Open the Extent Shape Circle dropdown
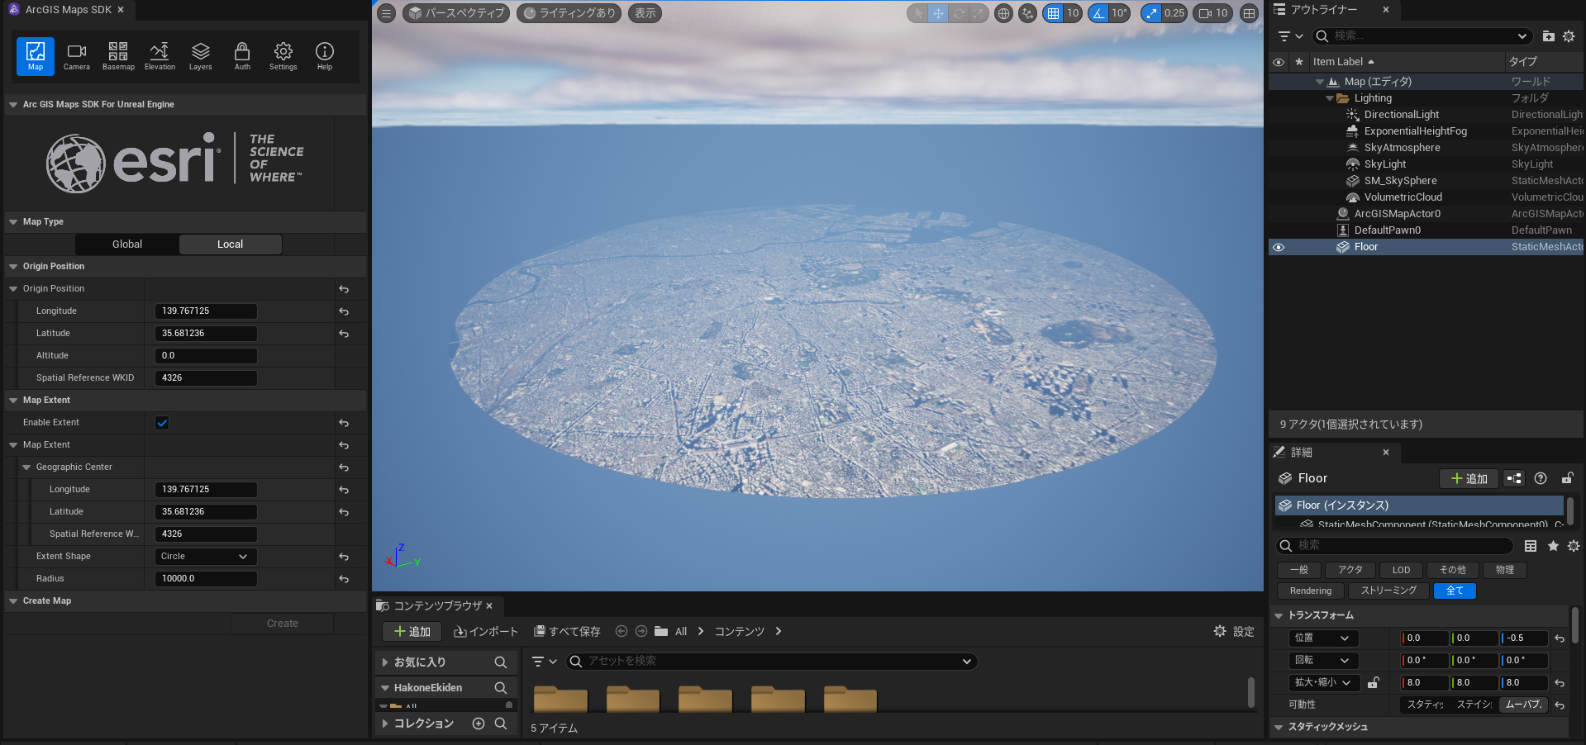This screenshot has height=745, width=1586. (206, 557)
